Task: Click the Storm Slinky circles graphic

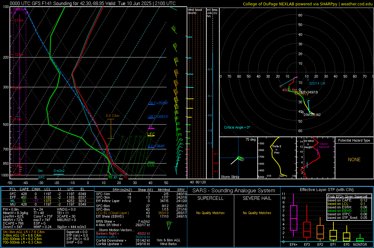Action: tap(241, 159)
